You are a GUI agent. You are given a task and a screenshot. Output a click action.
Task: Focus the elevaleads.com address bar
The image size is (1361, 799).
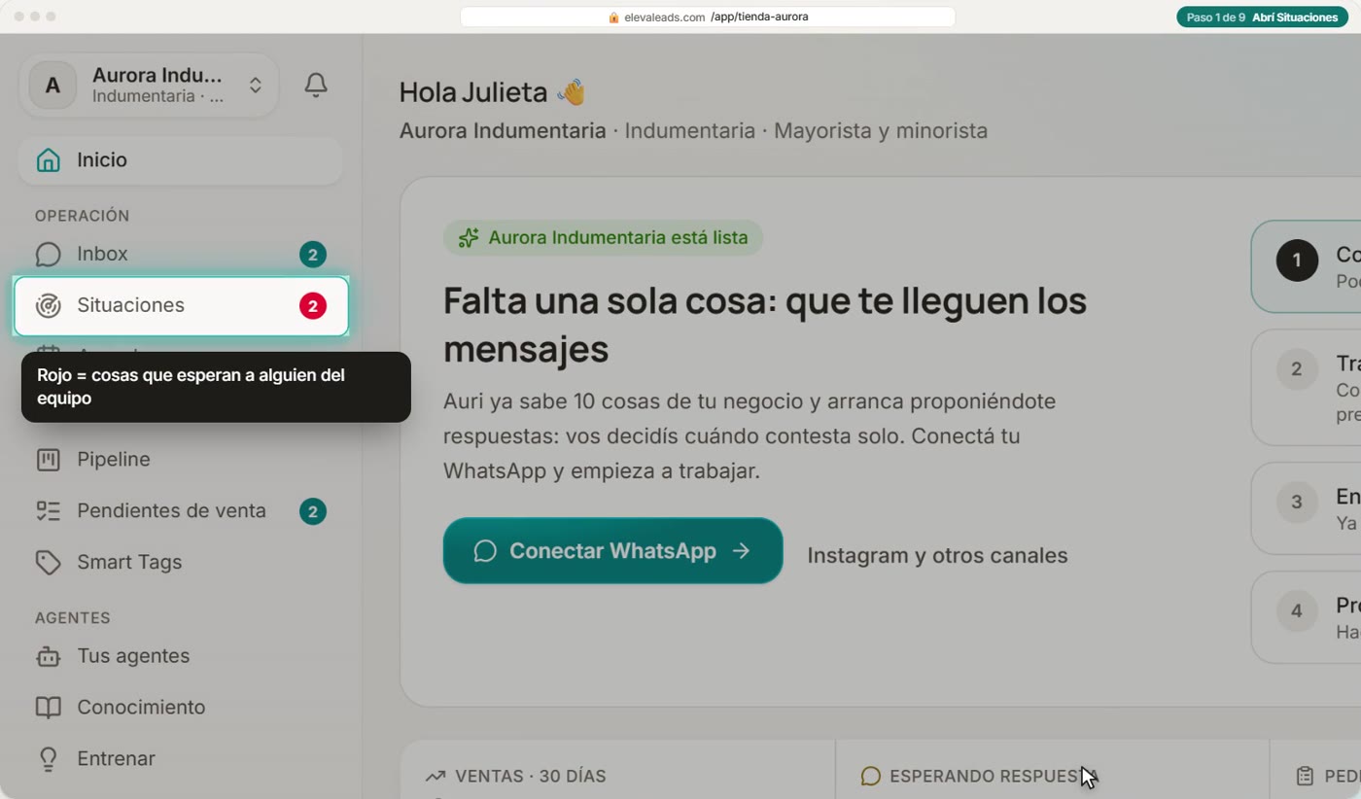pos(708,17)
